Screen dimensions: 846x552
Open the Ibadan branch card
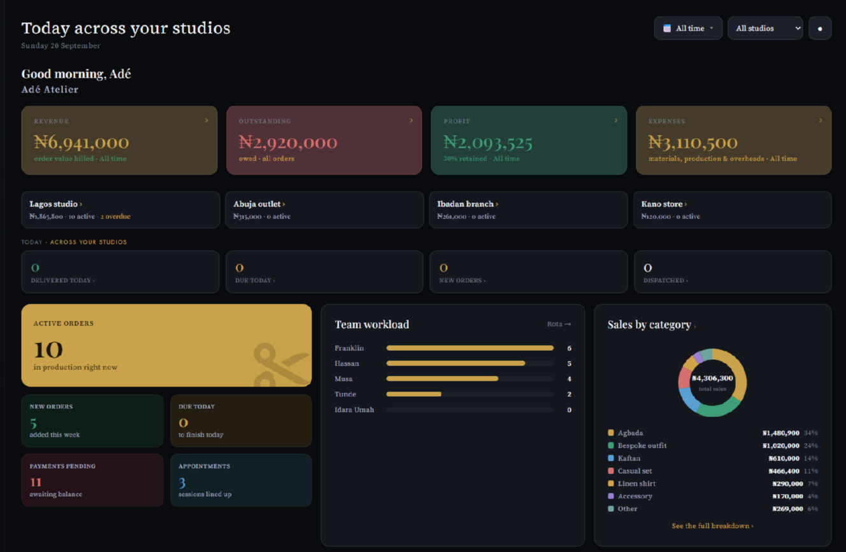(528, 209)
